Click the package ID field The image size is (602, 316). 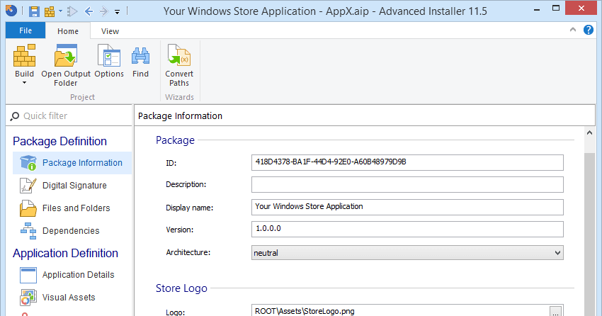point(407,162)
